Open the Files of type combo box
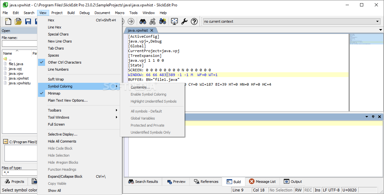This screenshot has width=384, height=195. [x=19, y=173]
